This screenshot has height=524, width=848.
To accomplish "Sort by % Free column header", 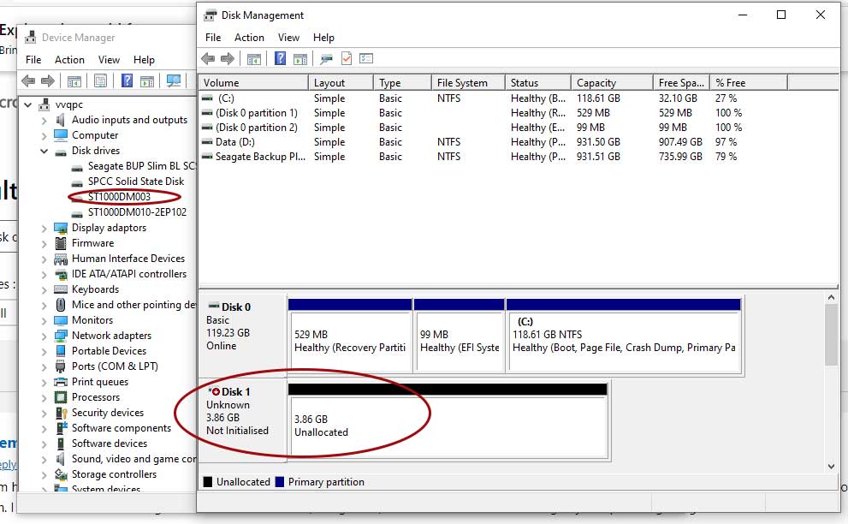I will (749, 83).
